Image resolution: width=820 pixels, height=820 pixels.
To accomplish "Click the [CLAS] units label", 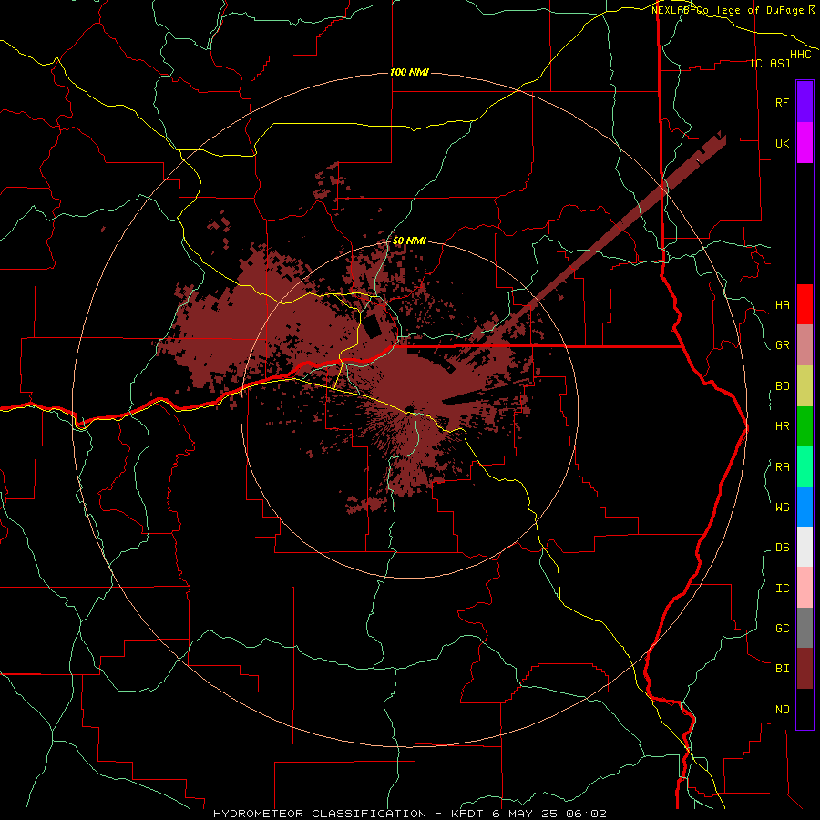I will (x=770, y=63).
